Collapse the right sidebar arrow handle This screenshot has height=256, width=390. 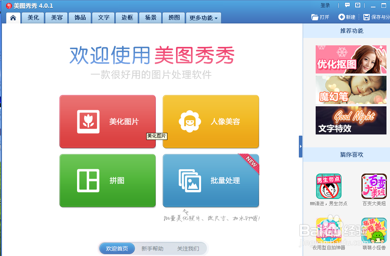click(x=300, y=147)
